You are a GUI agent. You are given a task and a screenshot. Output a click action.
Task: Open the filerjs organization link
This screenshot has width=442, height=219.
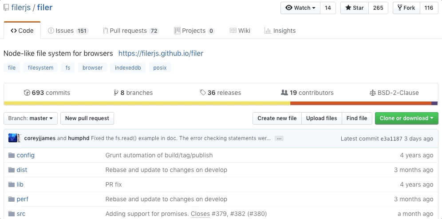[21, 8]
